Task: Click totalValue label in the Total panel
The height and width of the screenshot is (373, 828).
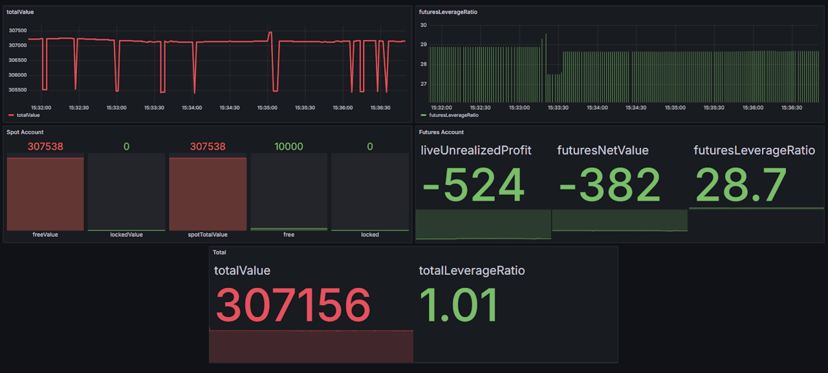Action: (242, 270)
